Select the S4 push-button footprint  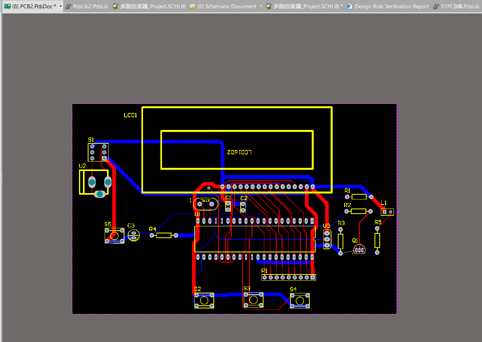tap(300, 301)
